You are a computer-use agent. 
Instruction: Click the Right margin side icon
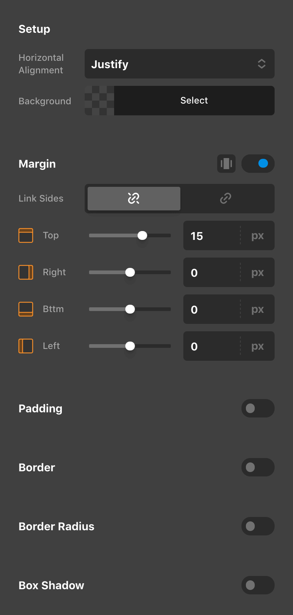26,272
